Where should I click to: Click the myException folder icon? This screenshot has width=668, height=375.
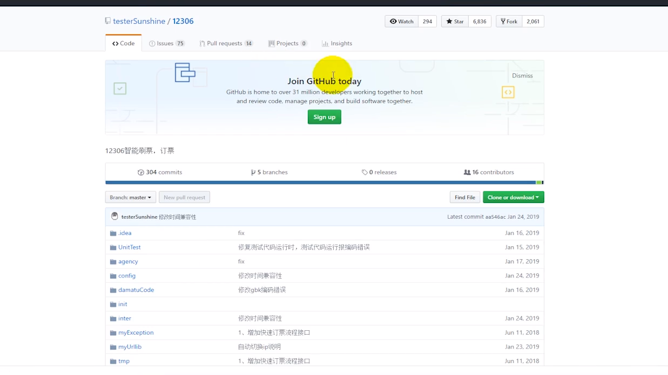pos(113,333)
